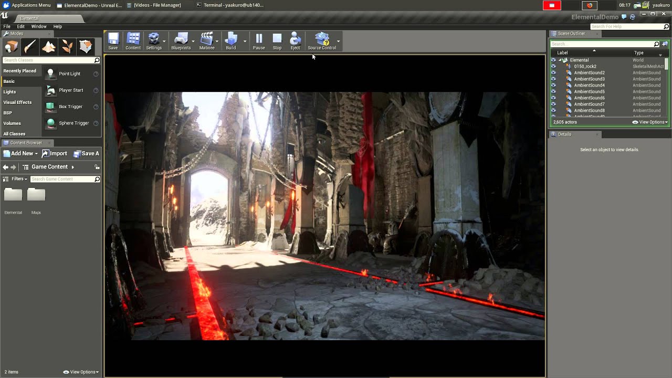Hide the AmbientSound7 actor
This screenshot has height=378, width=672.
(x=553, y=104)
